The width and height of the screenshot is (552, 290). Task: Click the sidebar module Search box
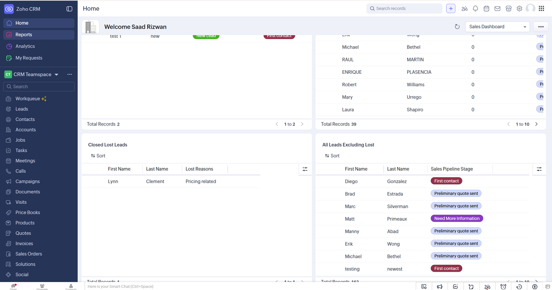pyautogui.click(x=39, y=87)
